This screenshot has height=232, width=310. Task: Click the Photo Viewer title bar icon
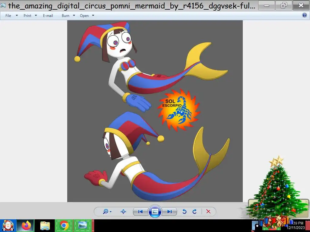click(x=3, y=5)
